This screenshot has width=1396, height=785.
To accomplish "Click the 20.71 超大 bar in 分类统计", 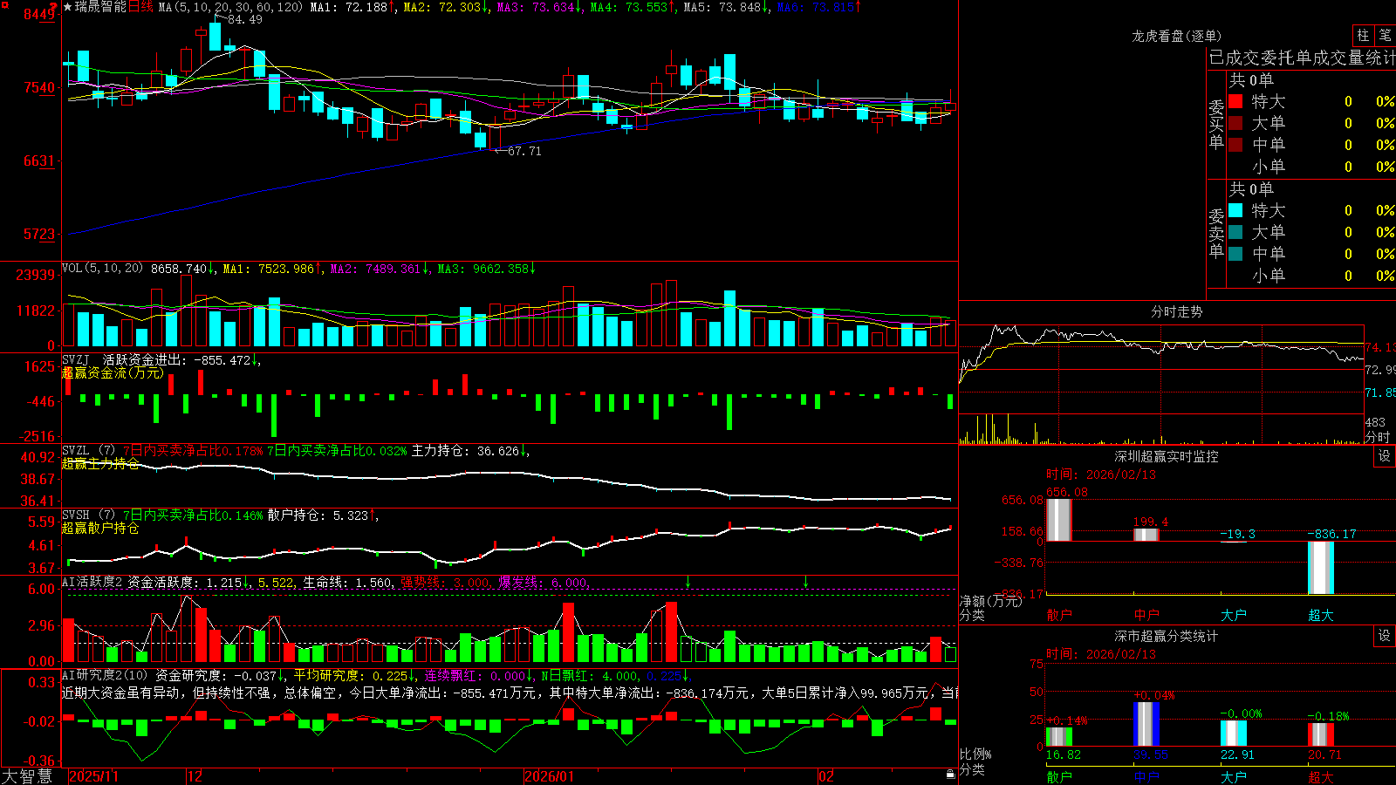I will [1320, 734].
